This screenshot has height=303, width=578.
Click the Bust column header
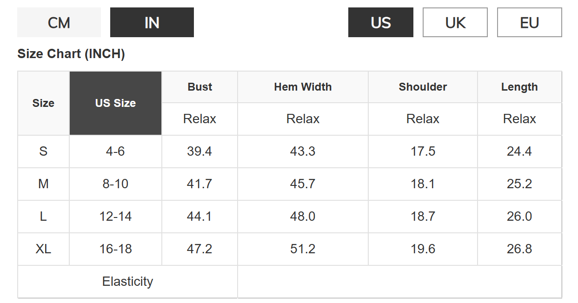[200, 87]
